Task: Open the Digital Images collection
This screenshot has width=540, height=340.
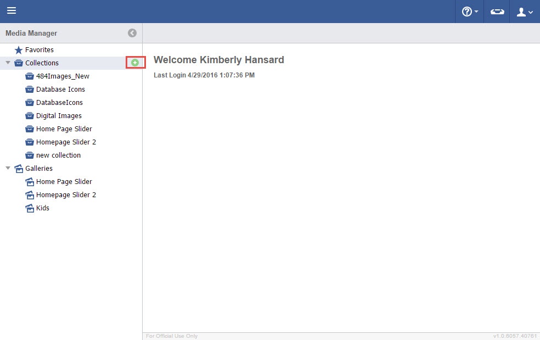Action: (59, 116)
